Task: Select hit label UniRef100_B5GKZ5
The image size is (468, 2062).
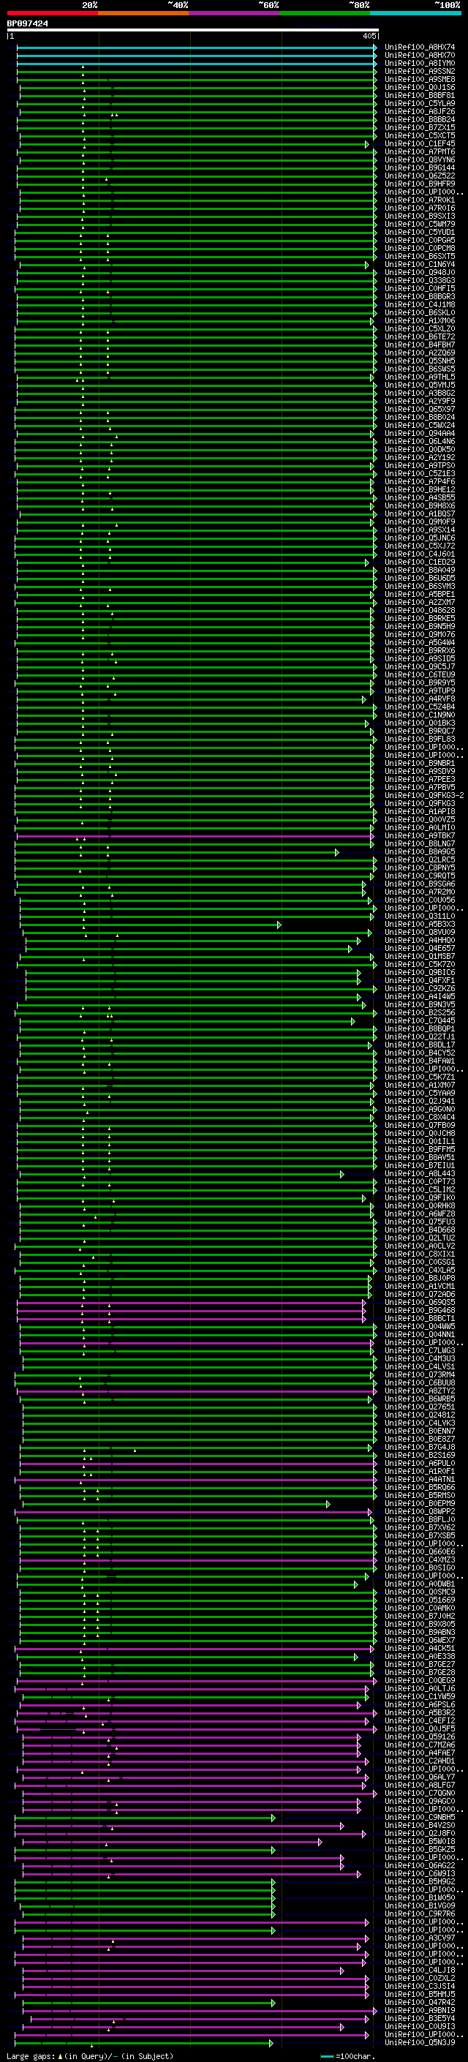Action: [420, 1849]
